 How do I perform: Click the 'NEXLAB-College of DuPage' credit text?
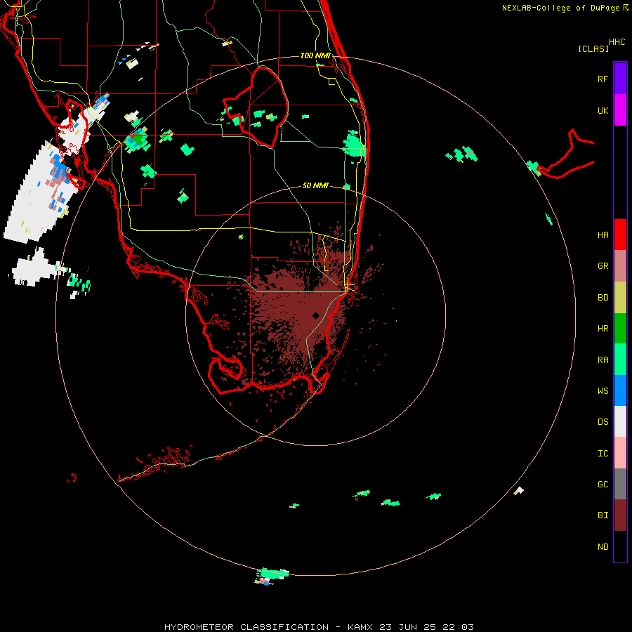pos(560,8)
